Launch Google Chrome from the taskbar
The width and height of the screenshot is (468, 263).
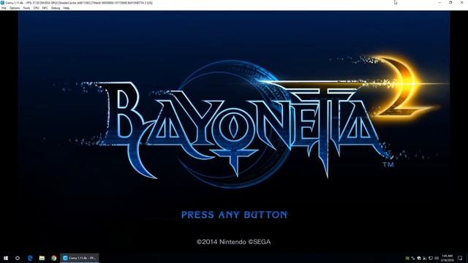[53, 258]
